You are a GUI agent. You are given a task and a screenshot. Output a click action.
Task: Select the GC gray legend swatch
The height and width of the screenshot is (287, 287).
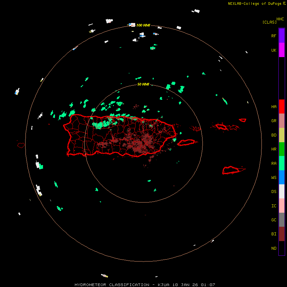coord(282,220)
